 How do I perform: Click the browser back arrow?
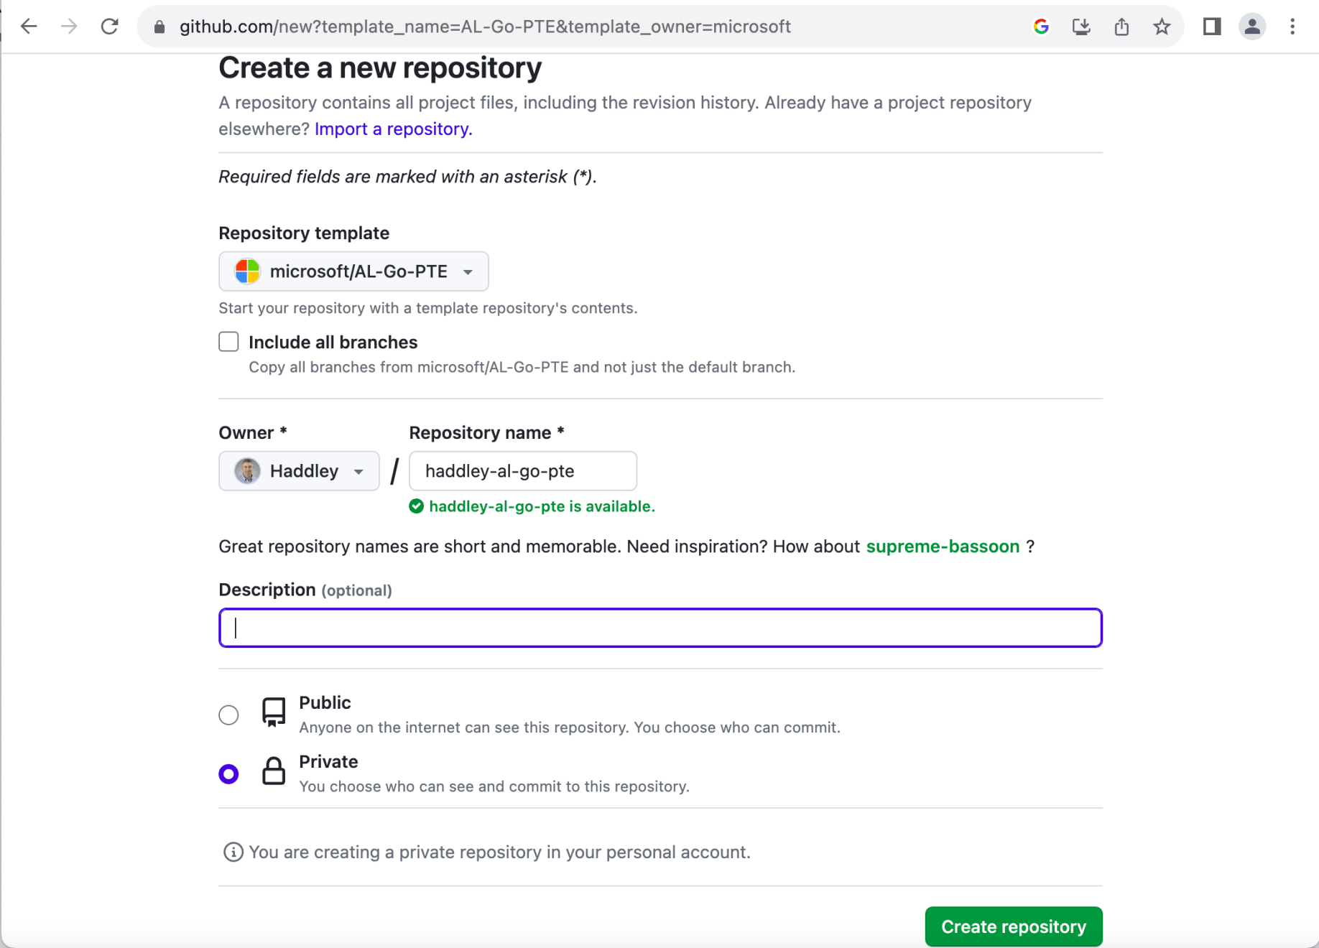[29, 27]
